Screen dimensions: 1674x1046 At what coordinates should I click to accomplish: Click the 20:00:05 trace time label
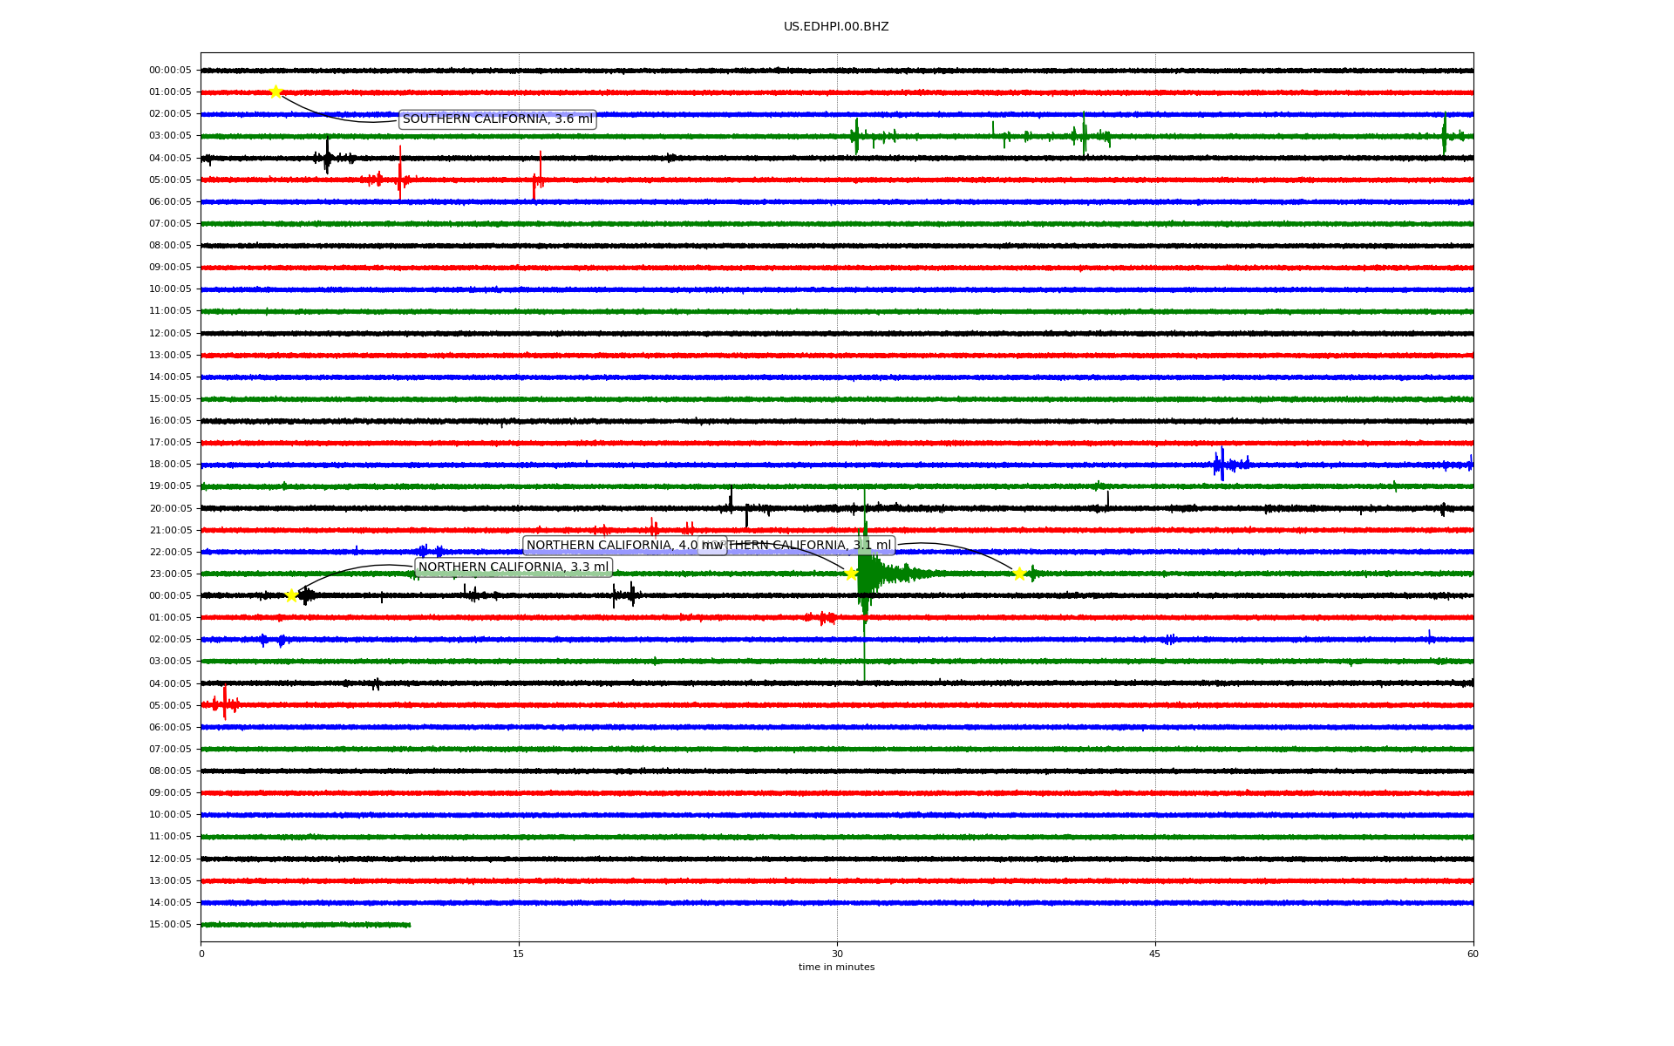(170, 508)
